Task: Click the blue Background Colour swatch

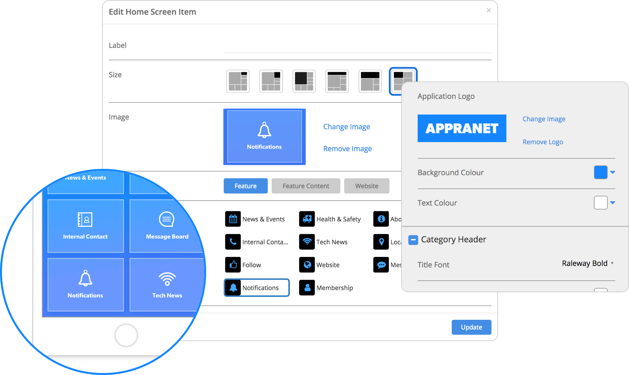Action: click(601, 172)
